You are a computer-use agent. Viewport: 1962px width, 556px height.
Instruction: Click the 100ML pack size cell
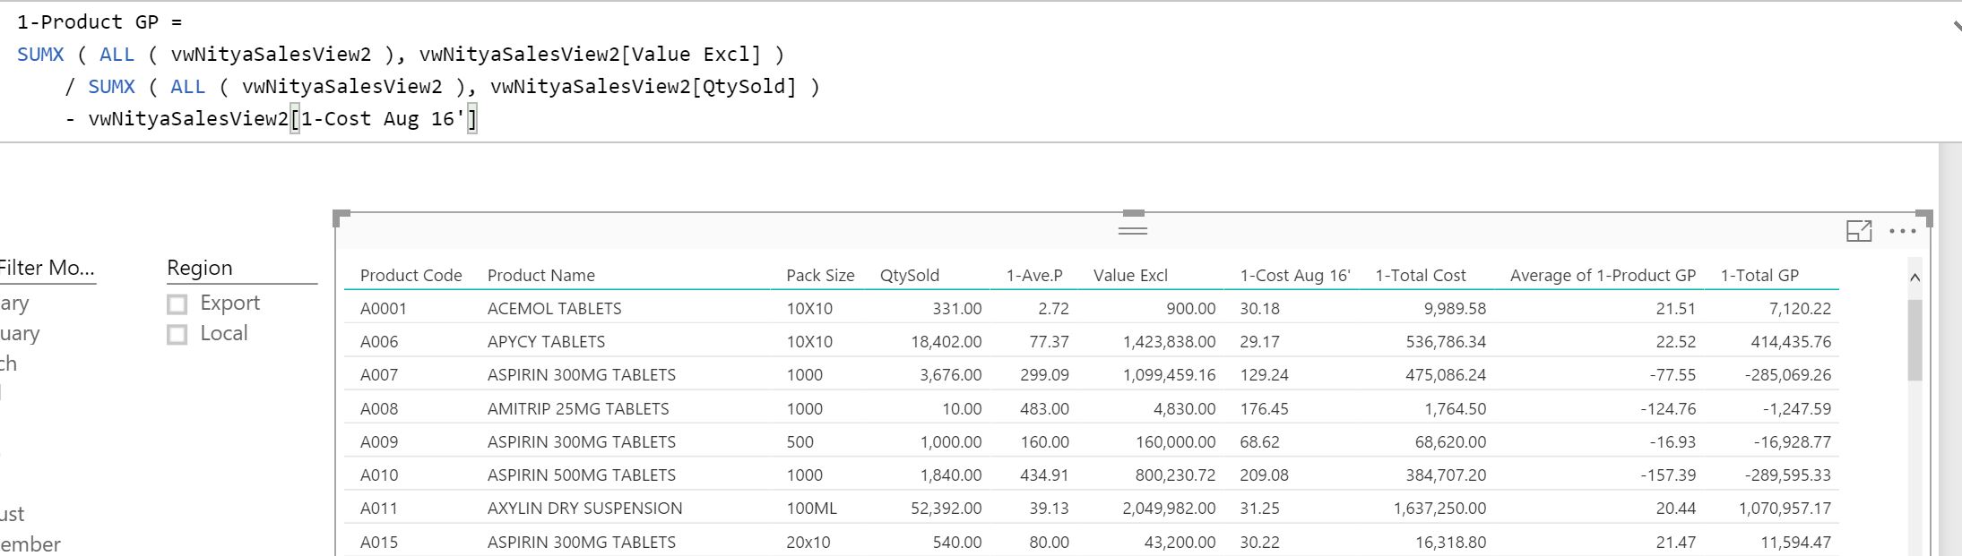[811, 509]
